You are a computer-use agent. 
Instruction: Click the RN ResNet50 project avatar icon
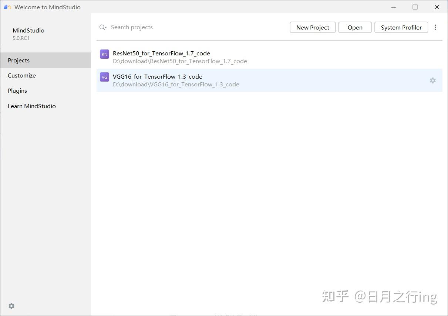click(104, 54)
